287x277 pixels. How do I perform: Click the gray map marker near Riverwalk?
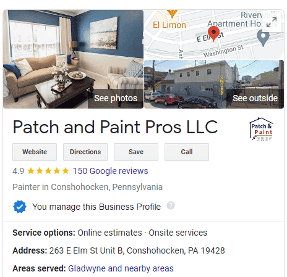click(263, 38)
